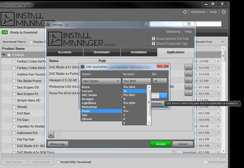Image resolution: width=244 pixels, height=168 pixels.
Task: Click arrow next to 116.1 MB product row
Action: (x=218, y=113)
